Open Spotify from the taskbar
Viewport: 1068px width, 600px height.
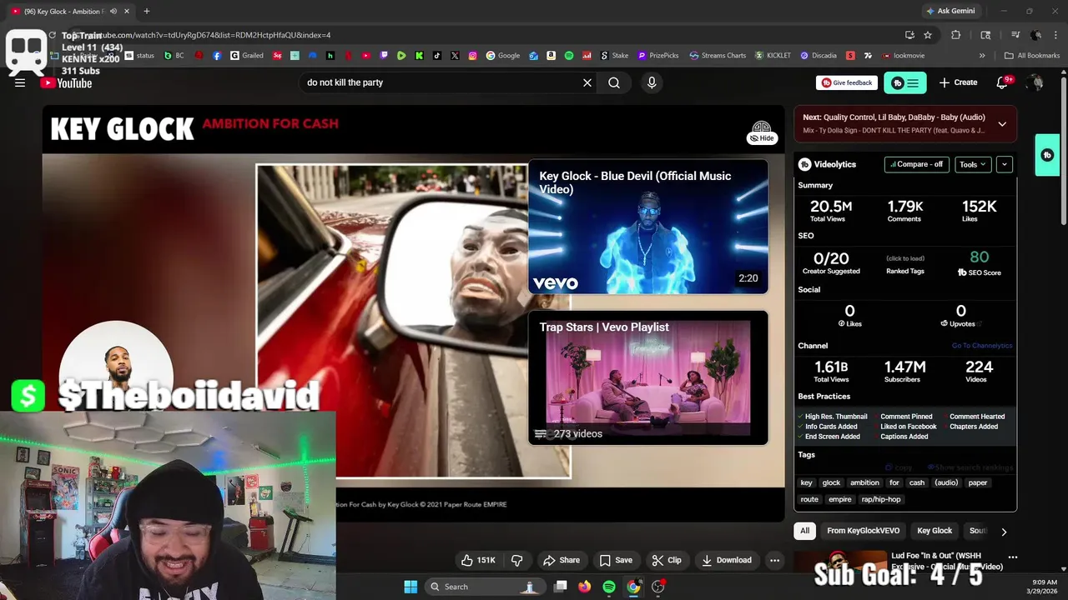coord(609,587)
